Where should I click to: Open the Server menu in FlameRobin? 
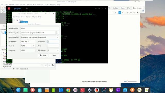pyautogui.click(x=28, y=17)
